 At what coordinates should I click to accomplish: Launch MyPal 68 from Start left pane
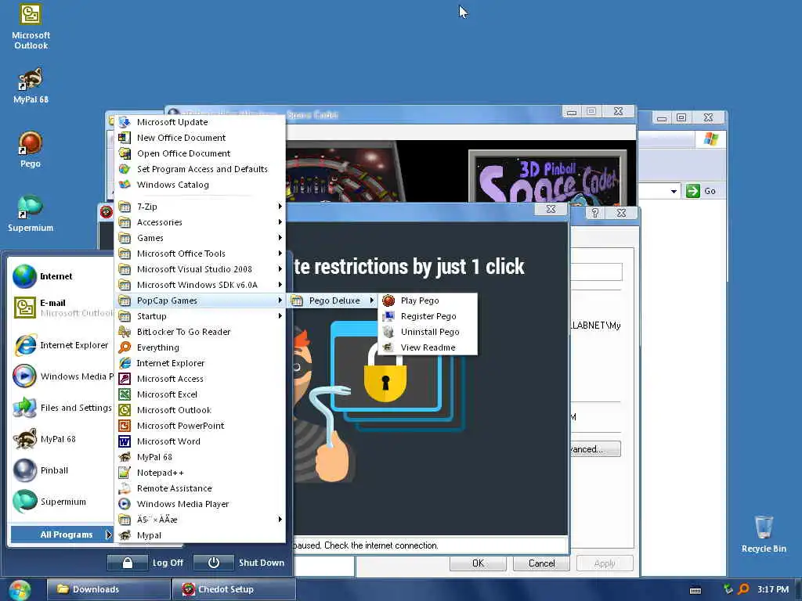[45, 439]
